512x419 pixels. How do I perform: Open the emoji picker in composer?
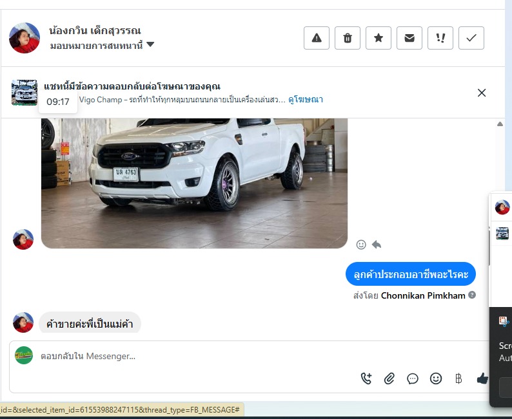(436, 378)
